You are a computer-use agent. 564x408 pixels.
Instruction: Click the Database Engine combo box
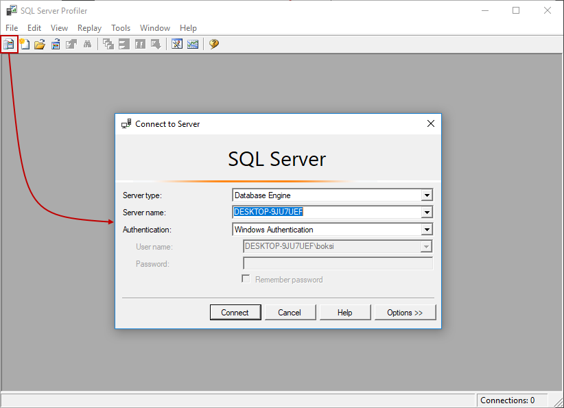tap(332, 195)
